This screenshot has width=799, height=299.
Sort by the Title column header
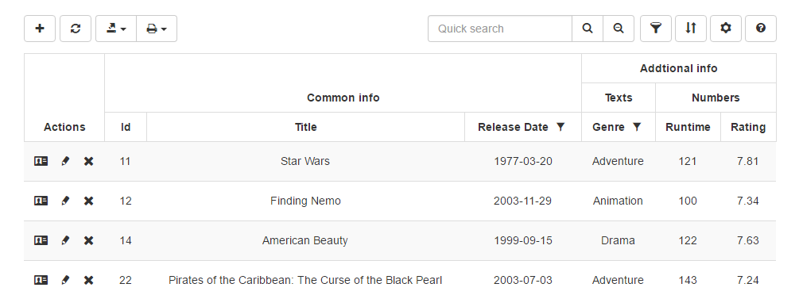pos(306,127)
